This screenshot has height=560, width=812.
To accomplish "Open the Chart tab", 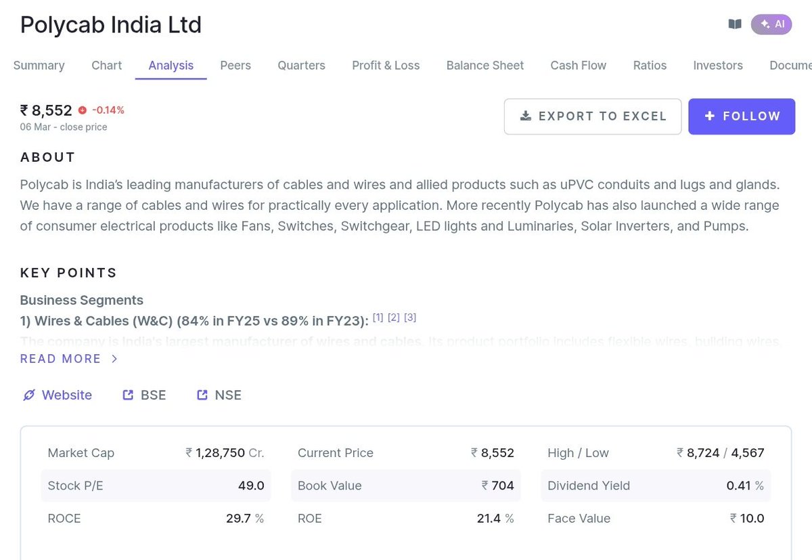I will tap(107, 66).
